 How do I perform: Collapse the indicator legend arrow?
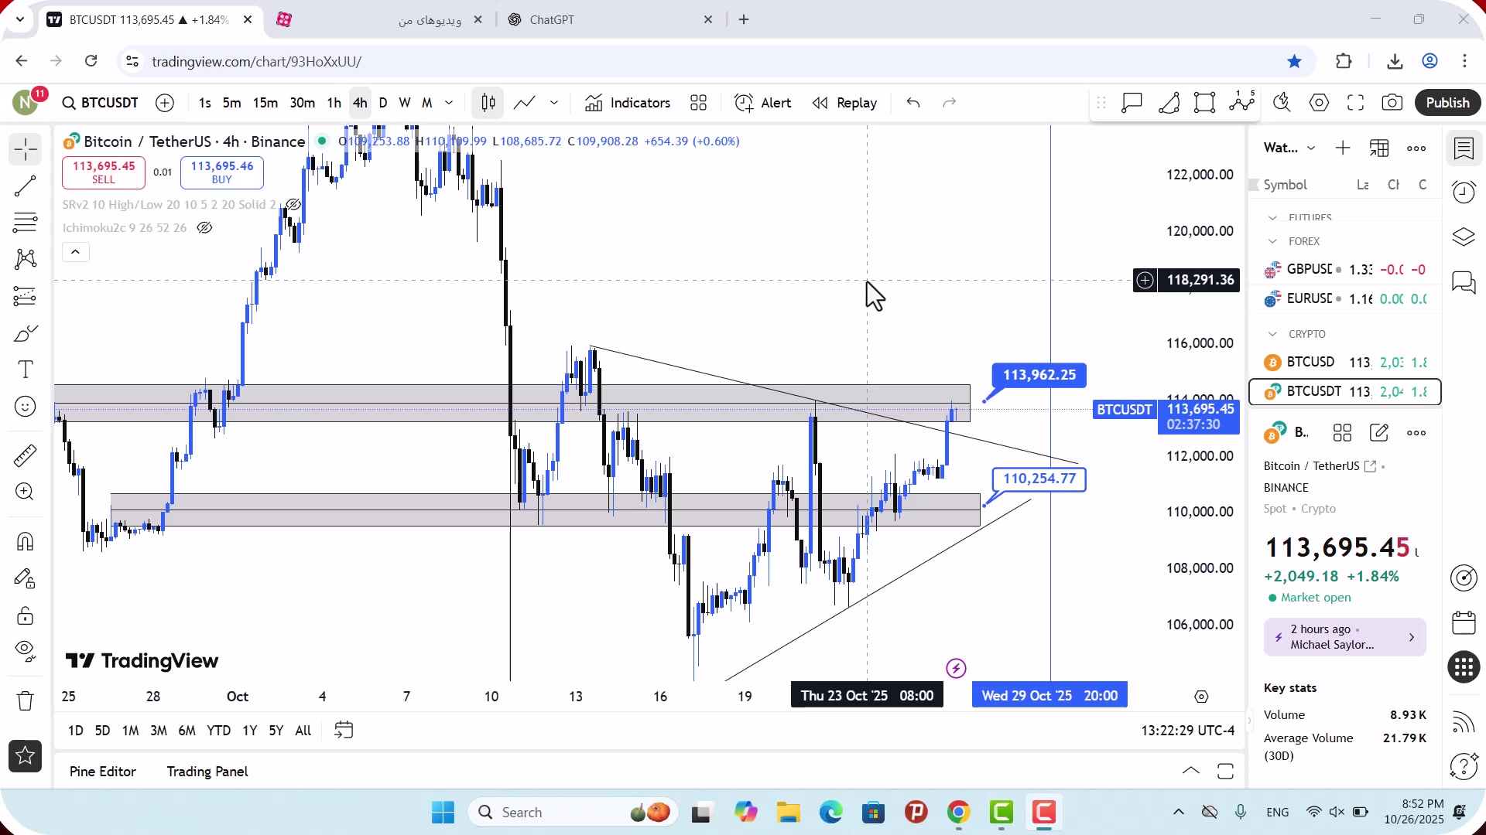click(75, 252)
